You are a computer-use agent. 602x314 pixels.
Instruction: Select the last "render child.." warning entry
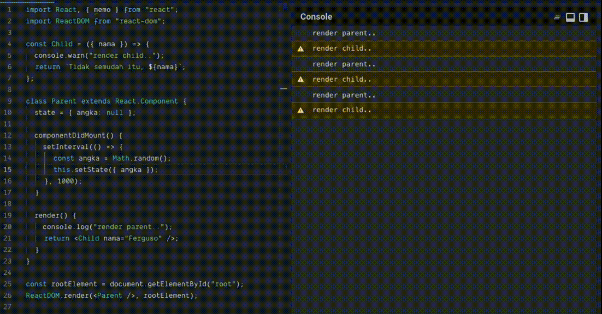(x=341, y=110)
